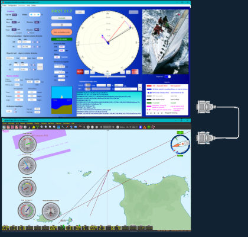
Task: Click the blue anchor icon in chart toolbar
Action: (x=141, y=127)
